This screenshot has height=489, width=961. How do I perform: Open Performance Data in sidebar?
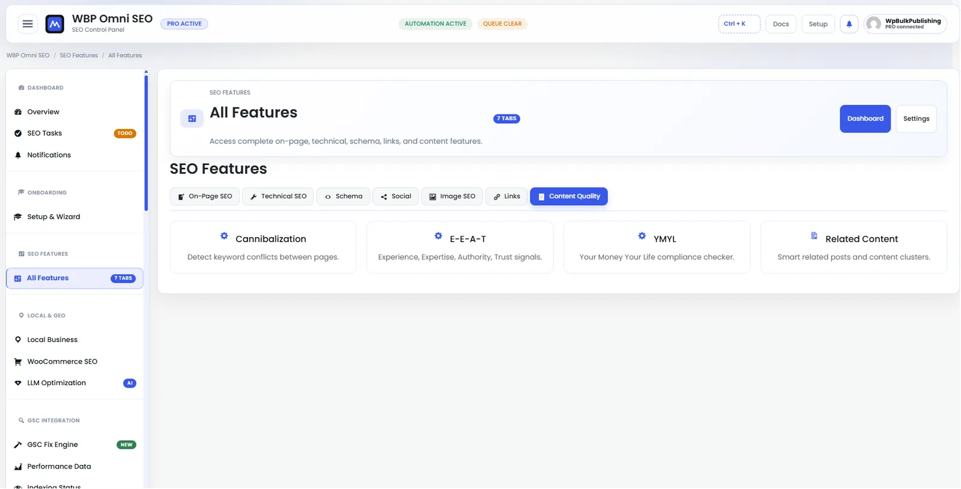click(x=75, y=466)
